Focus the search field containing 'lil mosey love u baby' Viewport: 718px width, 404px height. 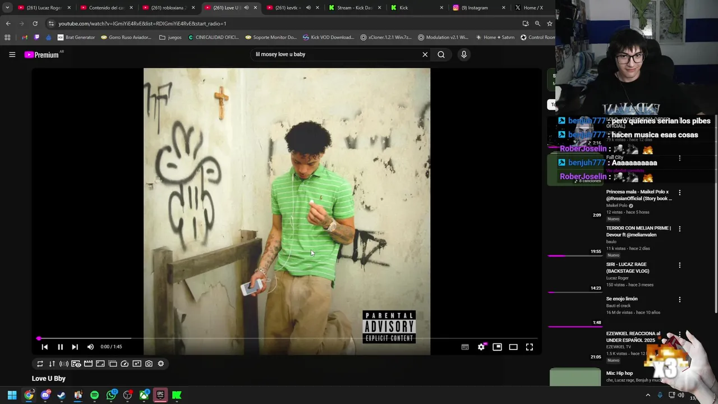(x=335, y=54)
